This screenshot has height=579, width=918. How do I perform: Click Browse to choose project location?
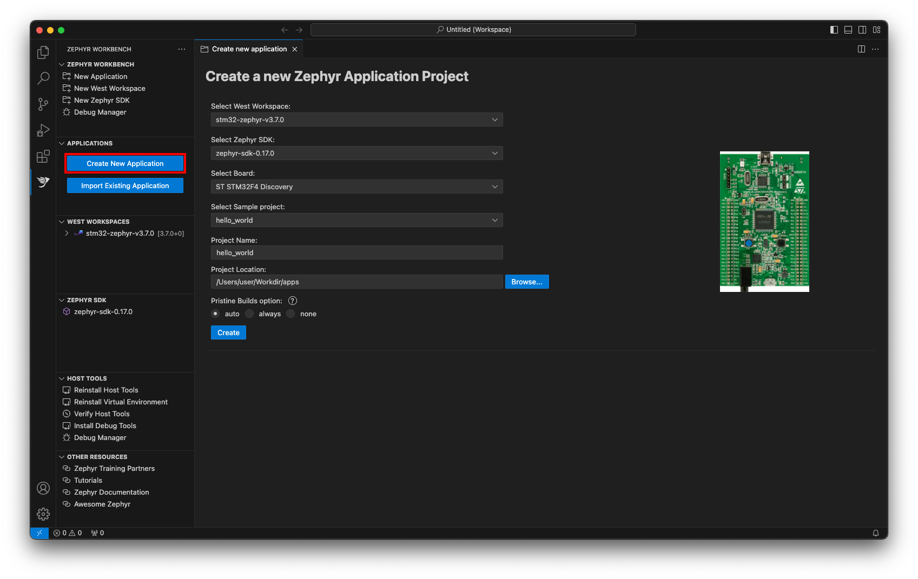526,282
